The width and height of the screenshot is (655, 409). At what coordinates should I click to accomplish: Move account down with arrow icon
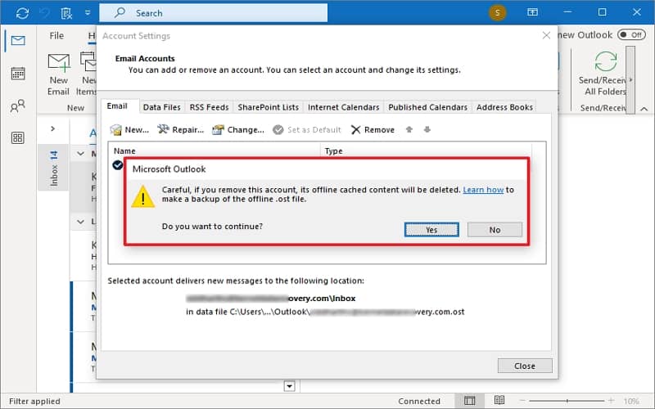click(x=427, y=130)
